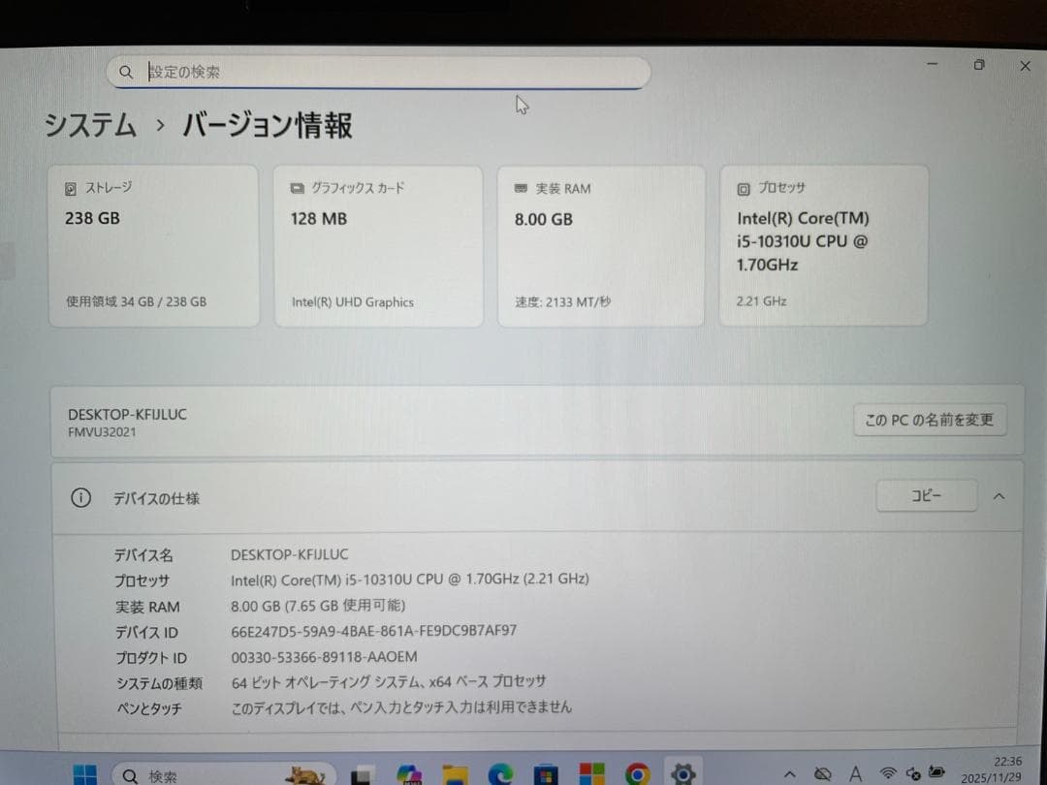Click the IME input indicator showing A
The width and height of the screenshot is (1047, 785).
point(855,773)
